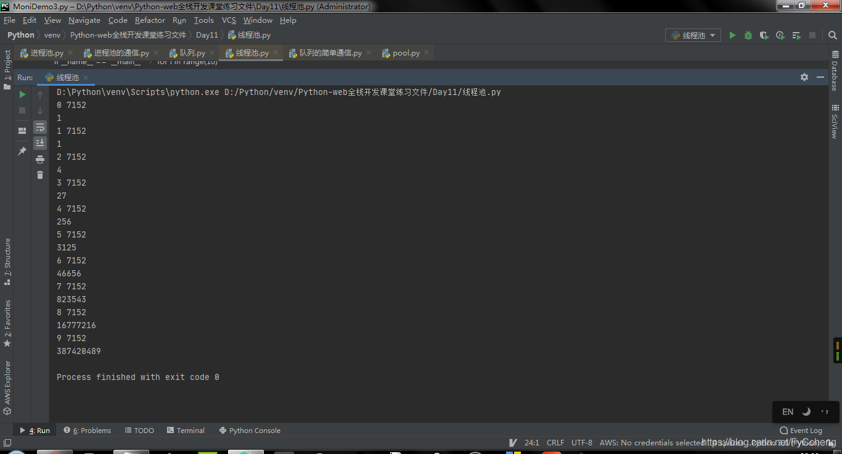Open the View menu
The height and width of the screenshot is (454, 842).
pos(52,20)
